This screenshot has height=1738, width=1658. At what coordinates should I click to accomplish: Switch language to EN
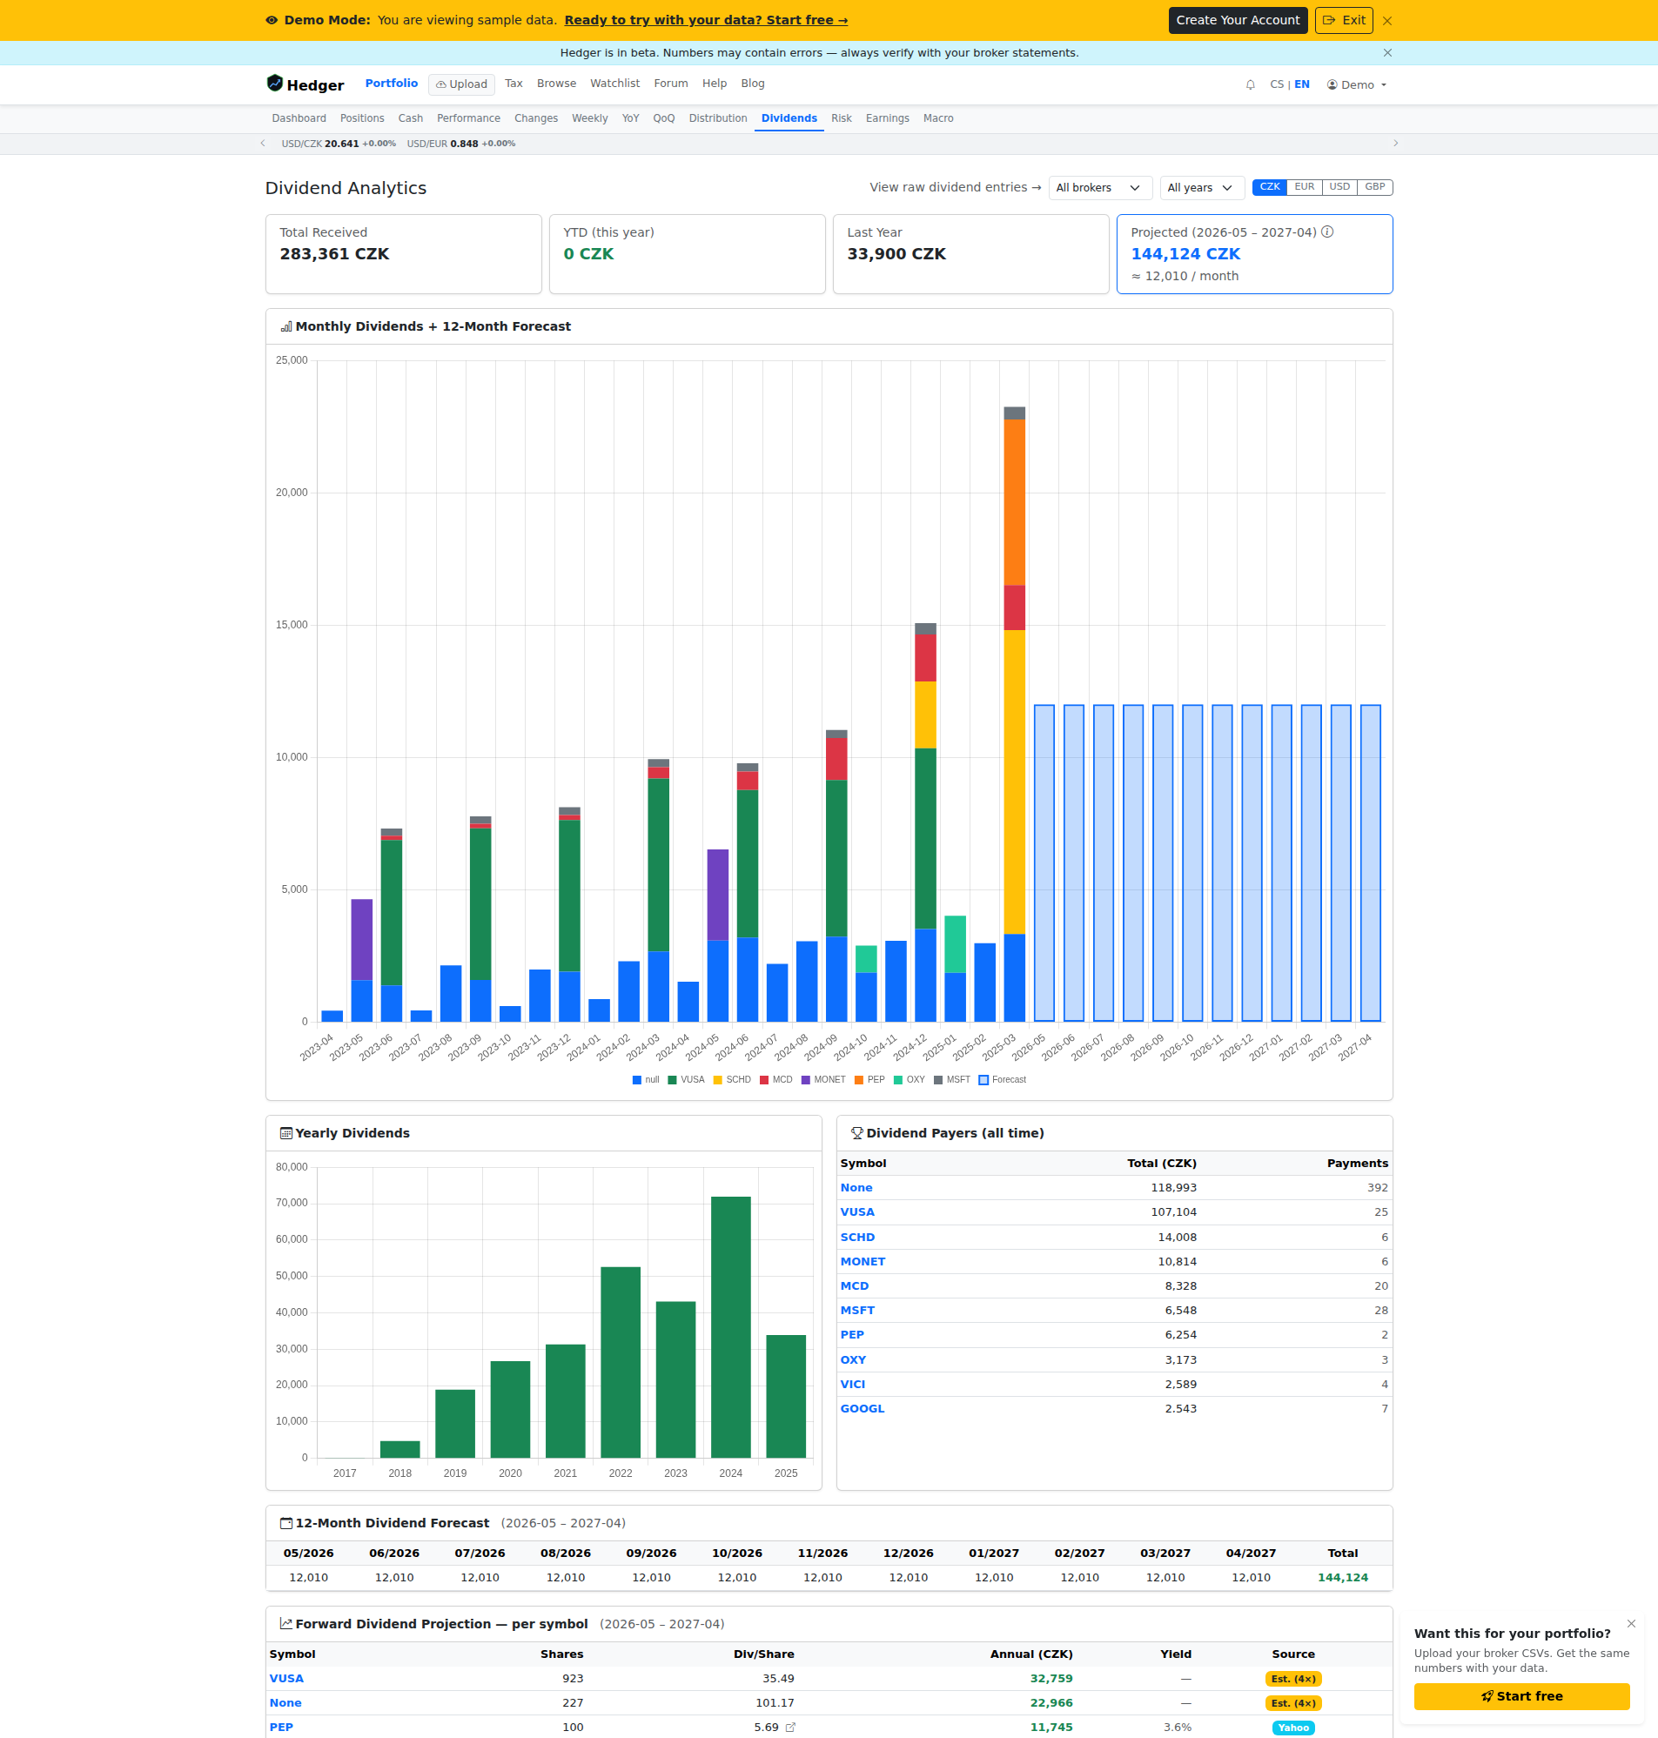(1302, 84)
